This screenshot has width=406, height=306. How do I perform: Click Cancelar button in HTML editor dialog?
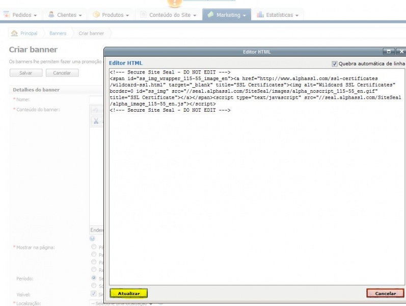pyautogui.click(x=385, y=293)
